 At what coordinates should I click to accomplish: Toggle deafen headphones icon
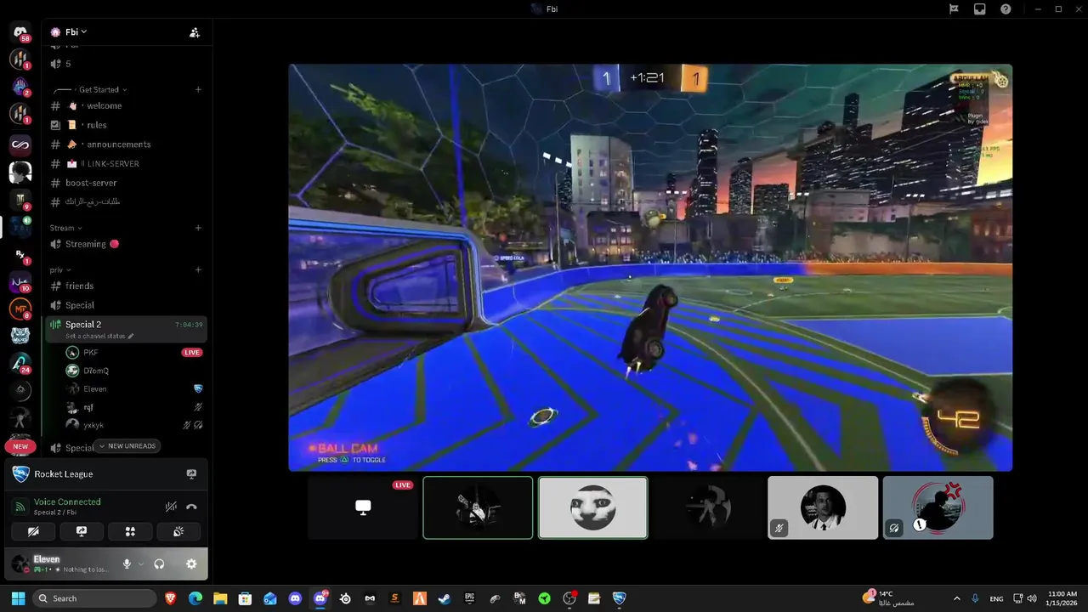(159, 564)
